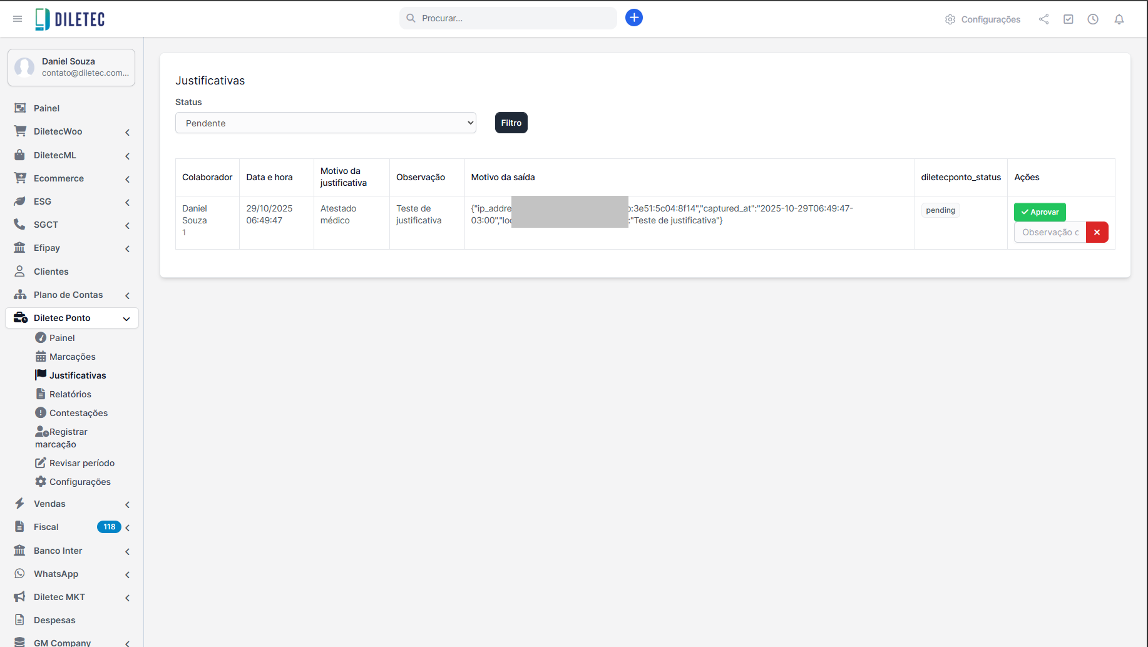Screen dimensions: 1148x647
Task: Open Contestações in the sidebar
Action: (x=78, y=413)
